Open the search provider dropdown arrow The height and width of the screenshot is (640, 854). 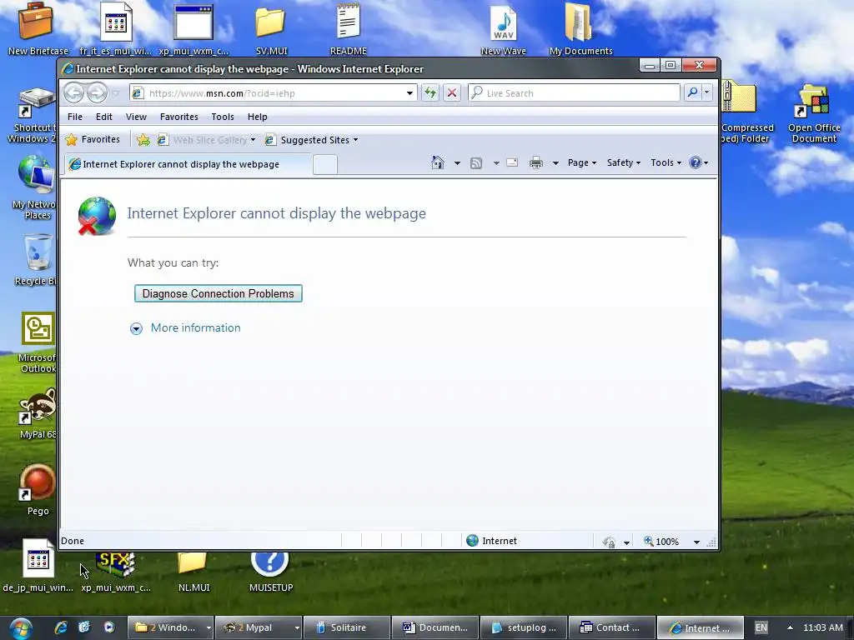tap(707, 93)
